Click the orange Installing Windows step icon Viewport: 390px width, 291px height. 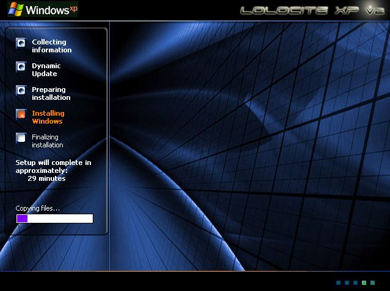point(21,114)
